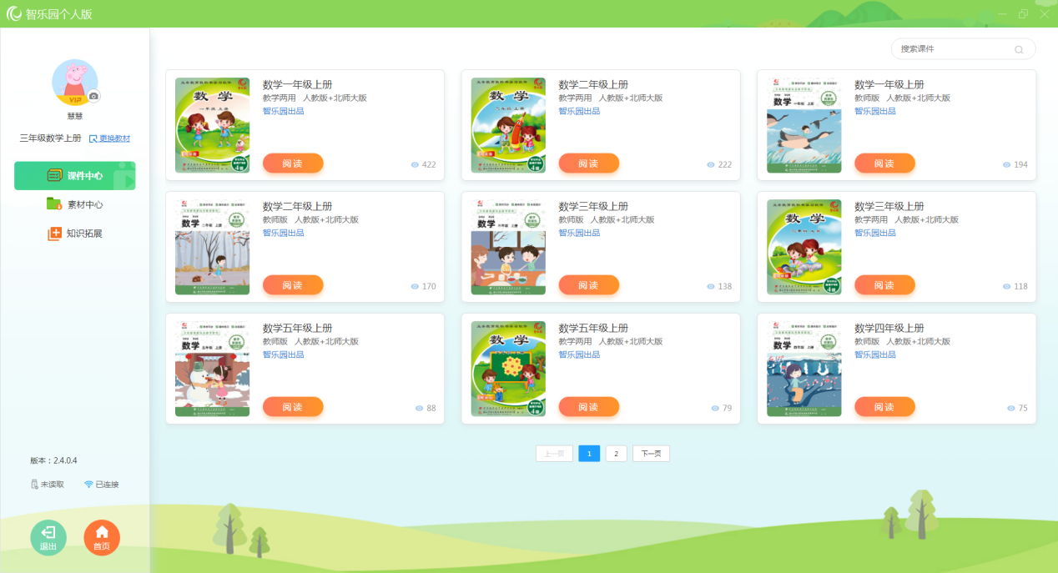
Task: Click the 退出 round button
Action: pos(48,537)
